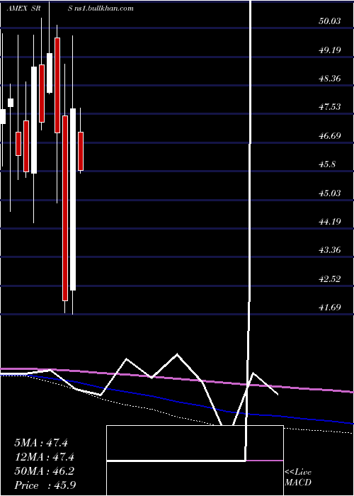354x496 pixels.
Task: Click the 43.36 price axis label
Action: [330, 250]
